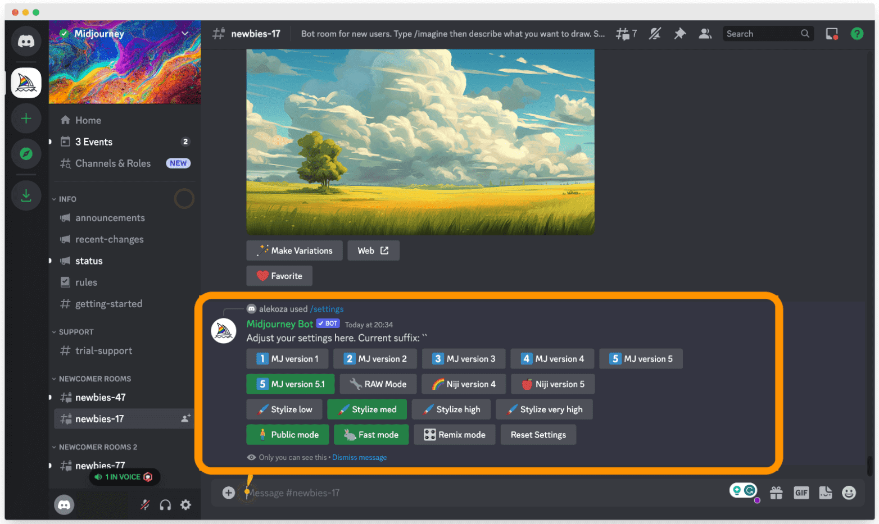
Task: Open threads icon showing 7
Action: click(x=626, y=34)
